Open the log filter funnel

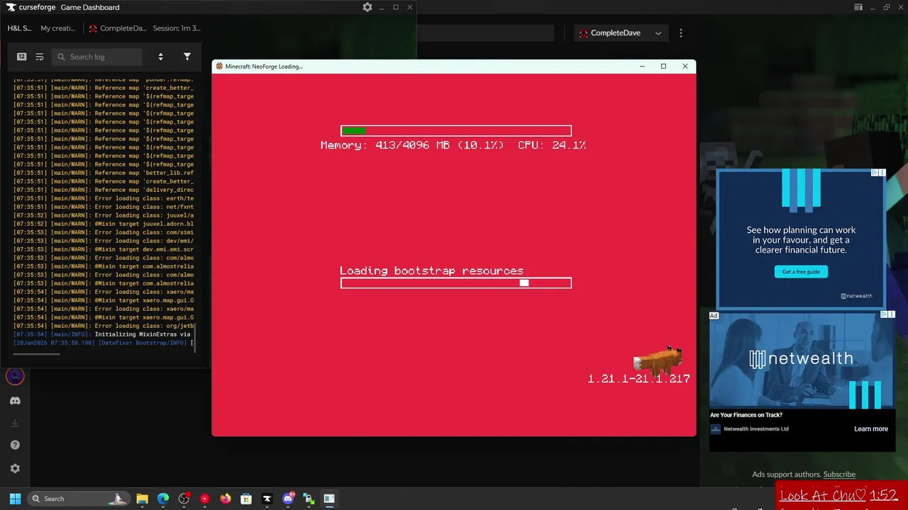click(187, 57)
